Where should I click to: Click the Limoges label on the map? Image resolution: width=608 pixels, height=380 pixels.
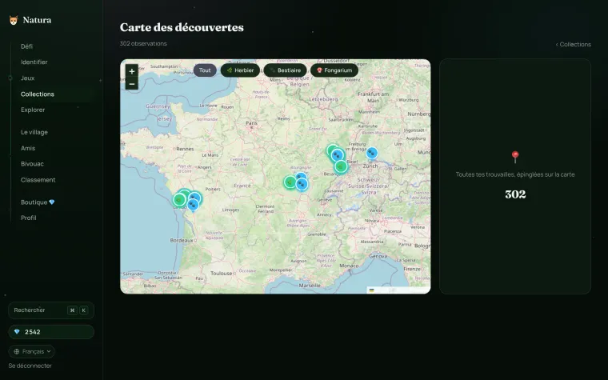tap(230, 210)
